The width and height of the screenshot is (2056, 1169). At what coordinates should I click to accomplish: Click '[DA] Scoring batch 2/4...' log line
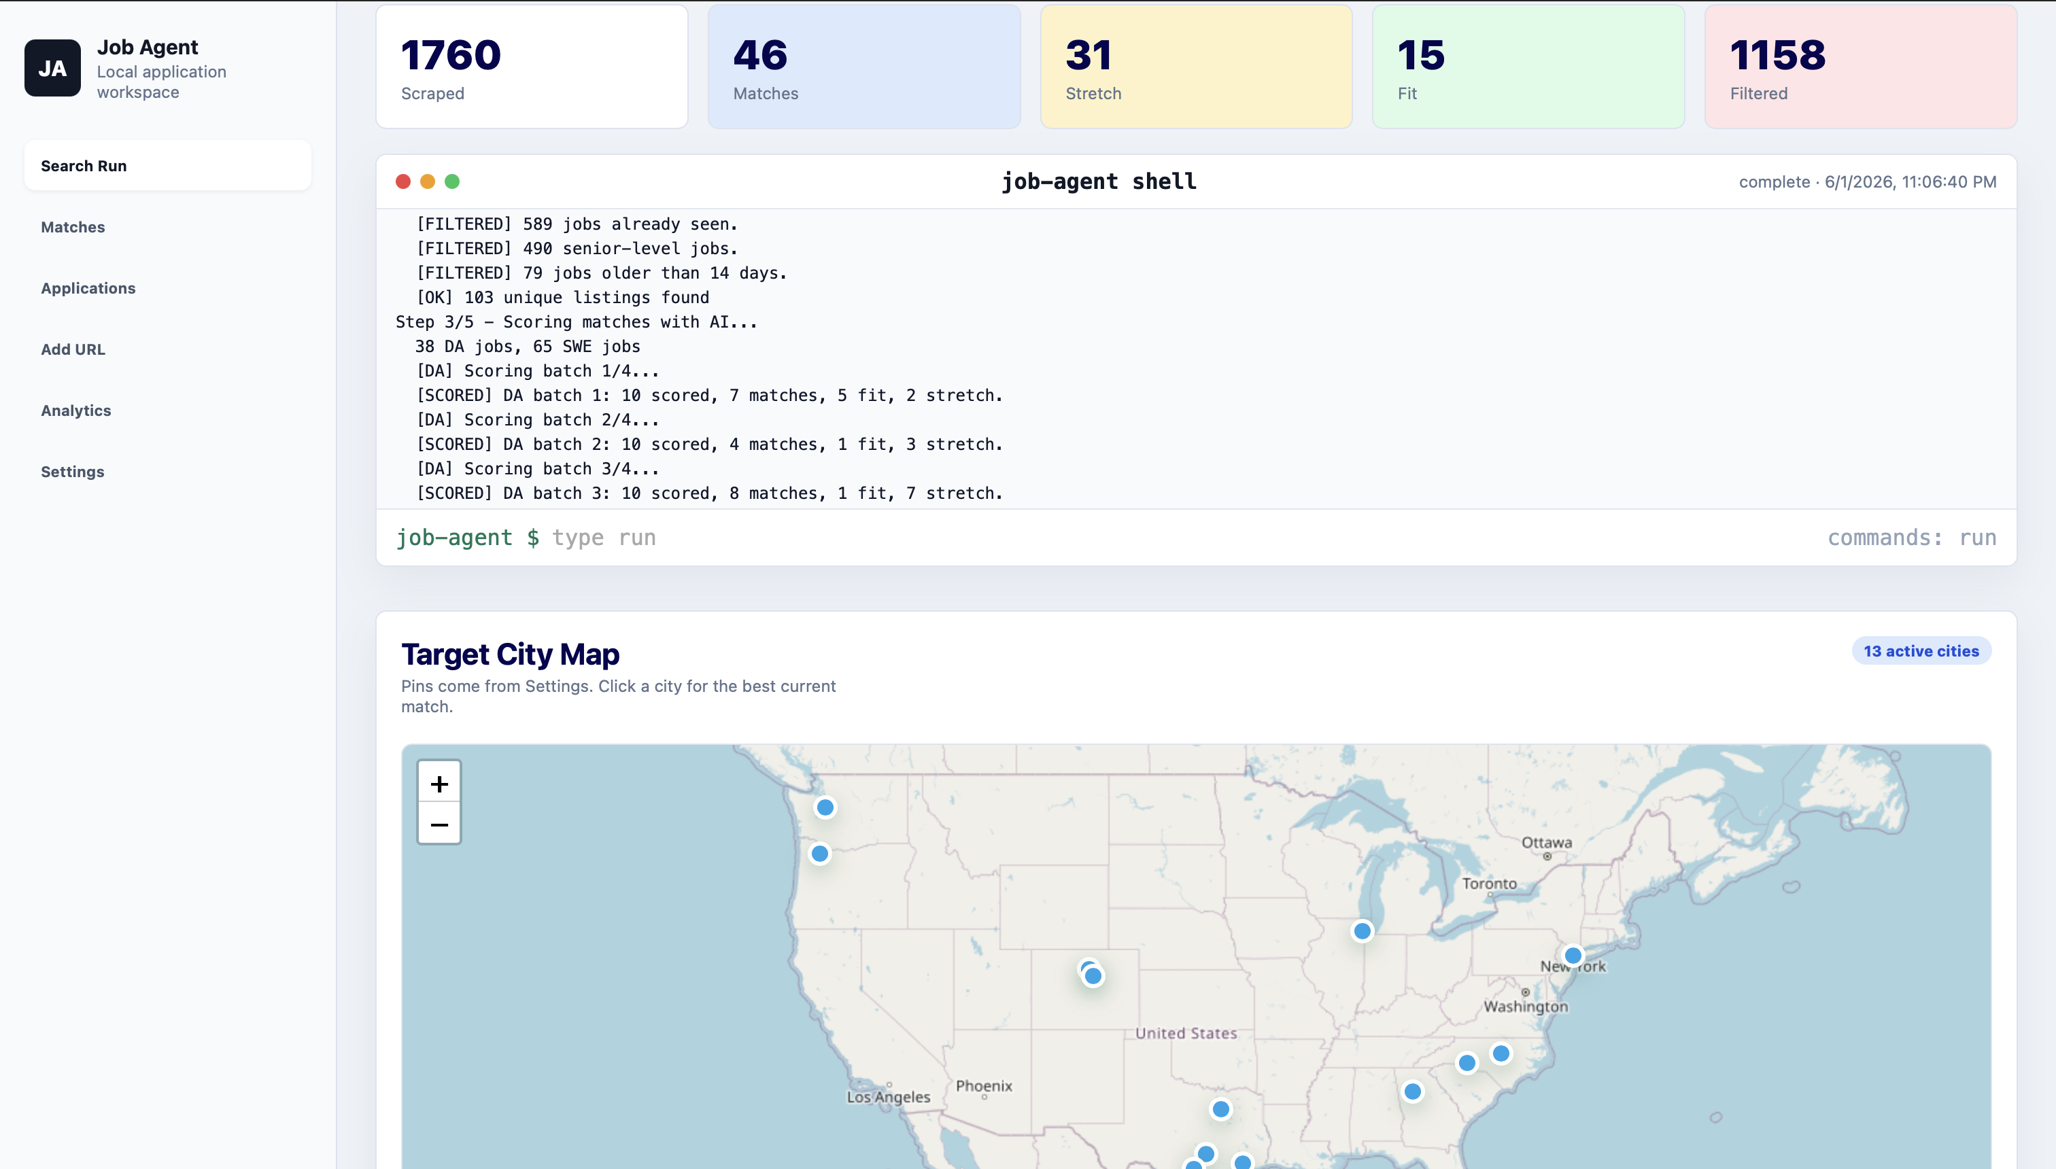537,420
